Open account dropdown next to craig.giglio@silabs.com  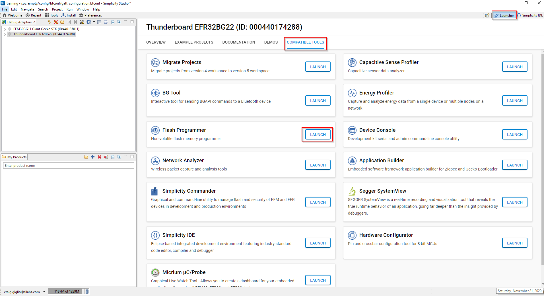[x=44, y=292]
